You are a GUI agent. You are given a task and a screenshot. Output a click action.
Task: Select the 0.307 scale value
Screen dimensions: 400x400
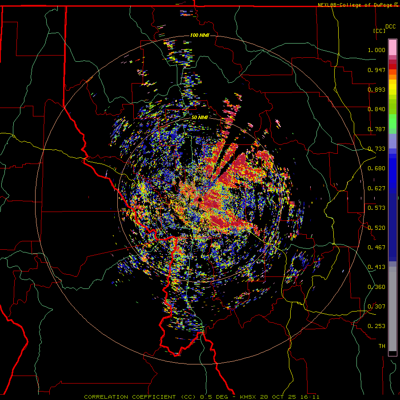click(376, 307)
